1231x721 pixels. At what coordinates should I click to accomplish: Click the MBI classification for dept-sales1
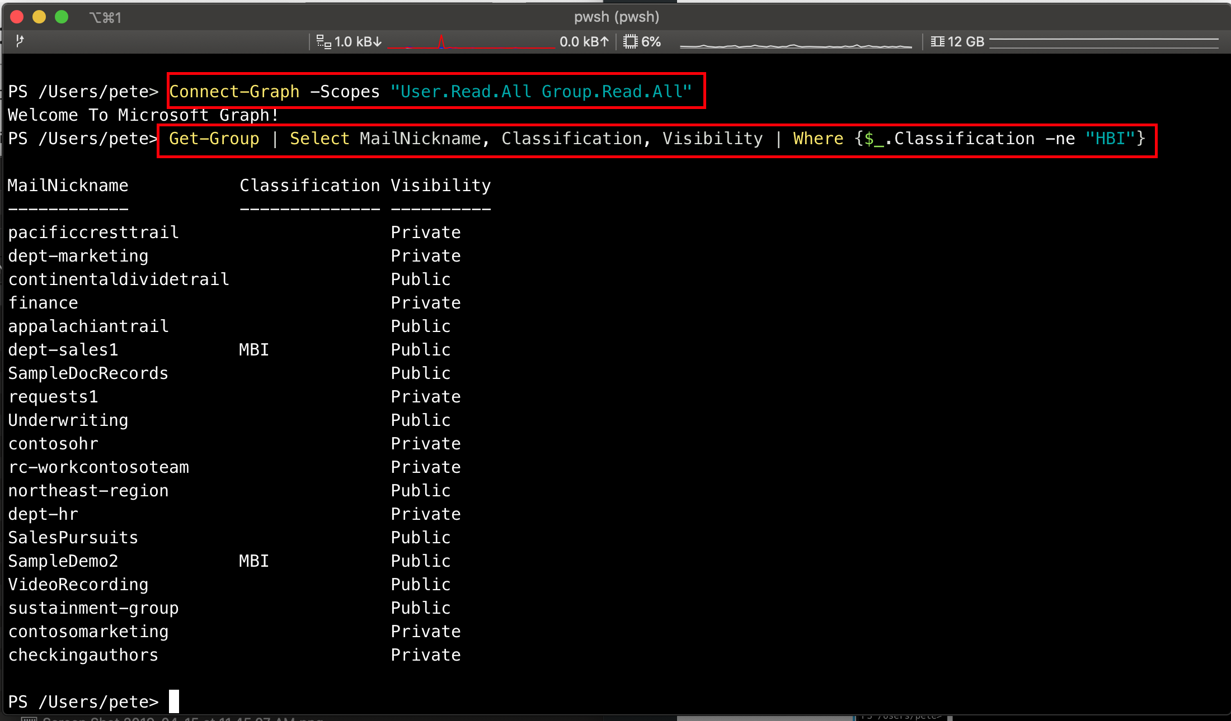[x=253, y=350]
